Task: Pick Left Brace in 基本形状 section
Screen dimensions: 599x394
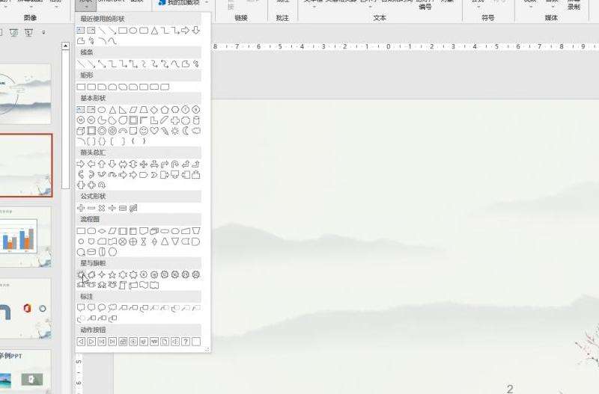Action: 133,141
